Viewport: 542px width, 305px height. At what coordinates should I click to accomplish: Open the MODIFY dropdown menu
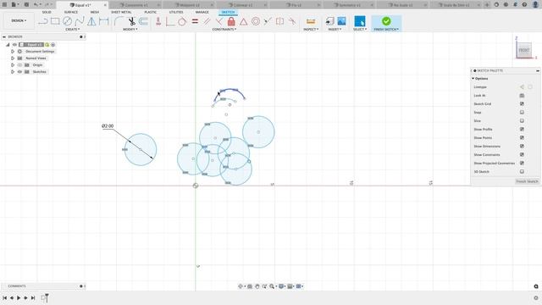130,30
